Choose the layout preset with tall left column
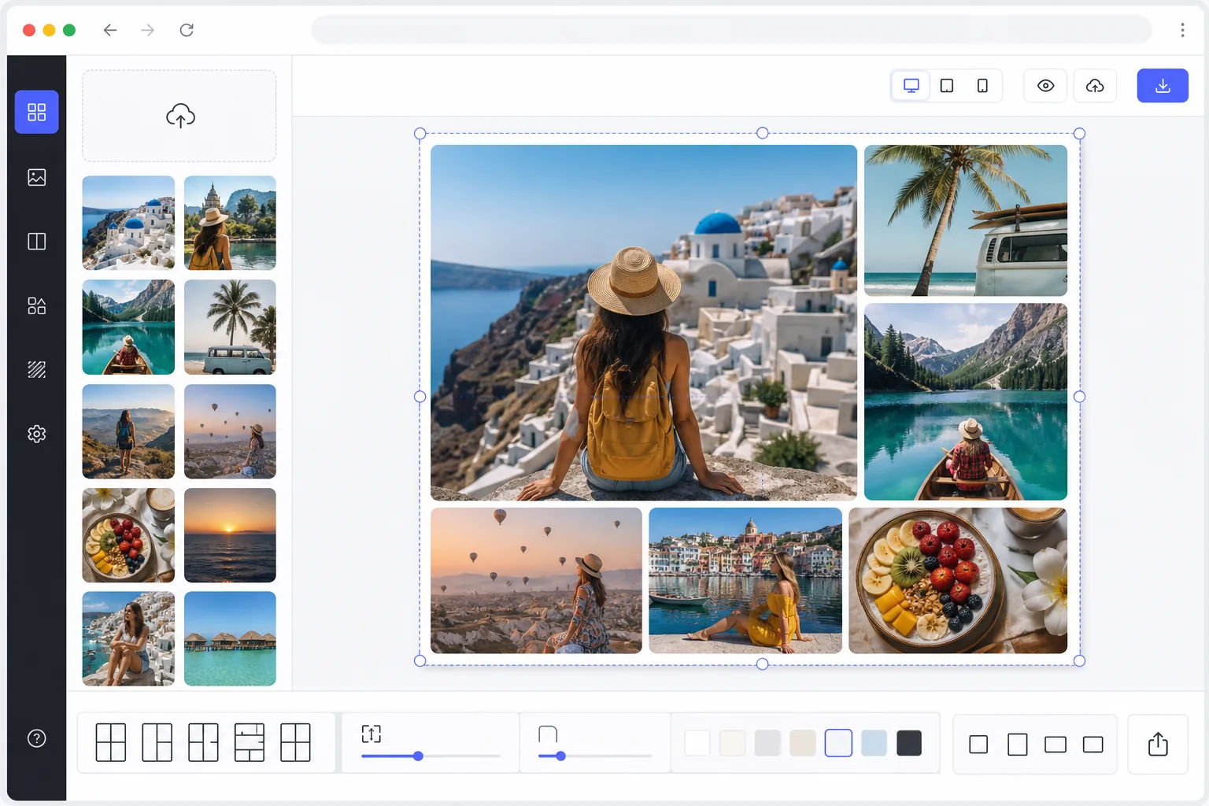The image size is (1209, 806). coord(157,742)
